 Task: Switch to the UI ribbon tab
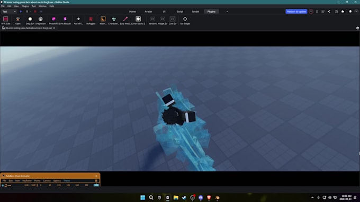click(164, 12)
